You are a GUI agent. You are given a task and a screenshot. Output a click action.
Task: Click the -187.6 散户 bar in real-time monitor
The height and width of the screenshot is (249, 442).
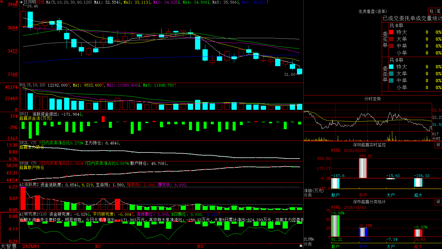point(335,183)
